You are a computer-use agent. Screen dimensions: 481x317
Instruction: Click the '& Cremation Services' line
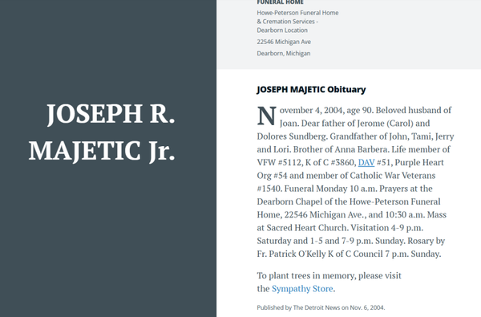coord(288,22)
